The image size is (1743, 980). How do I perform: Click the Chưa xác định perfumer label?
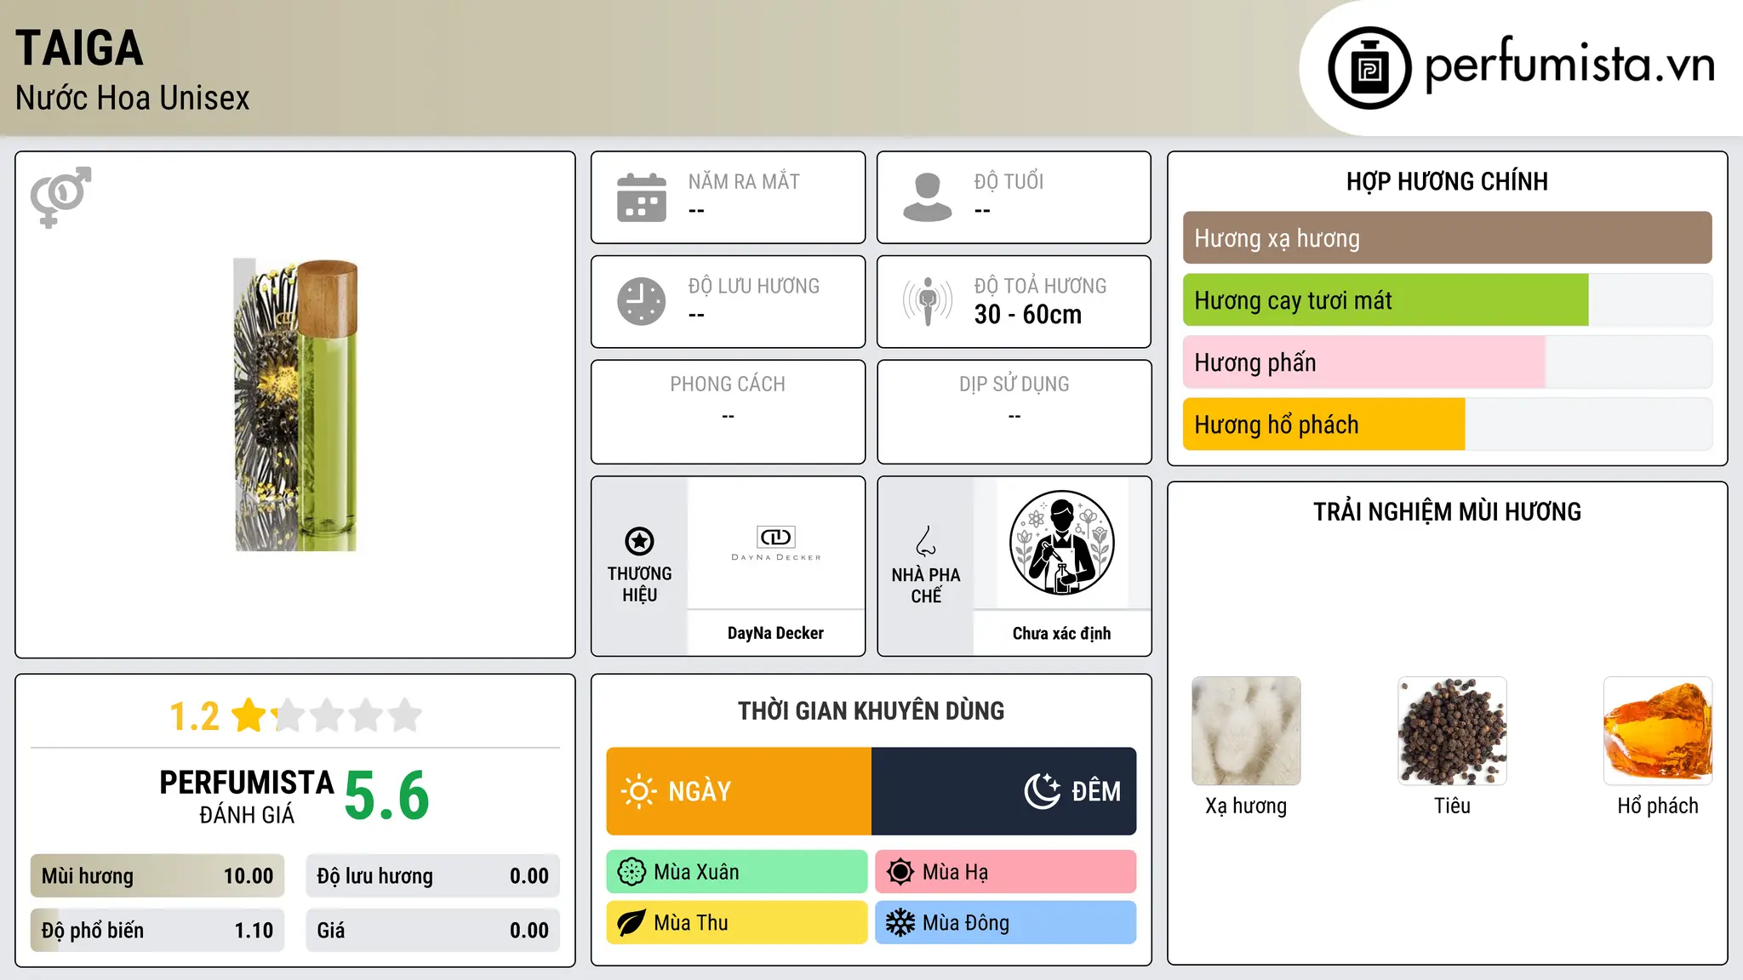tap(1061, 633)
